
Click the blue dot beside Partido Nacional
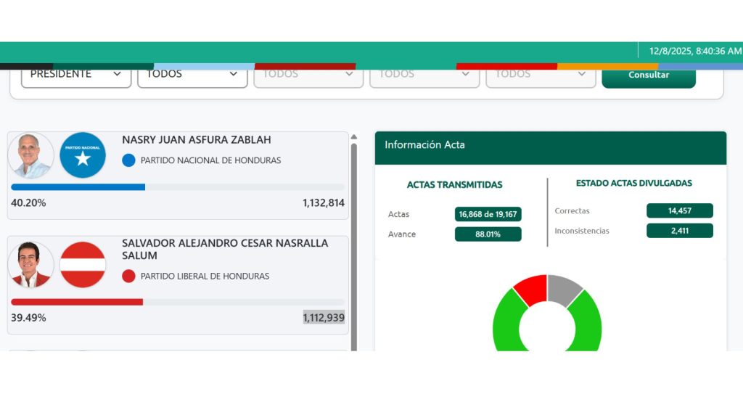coord(128,160)
